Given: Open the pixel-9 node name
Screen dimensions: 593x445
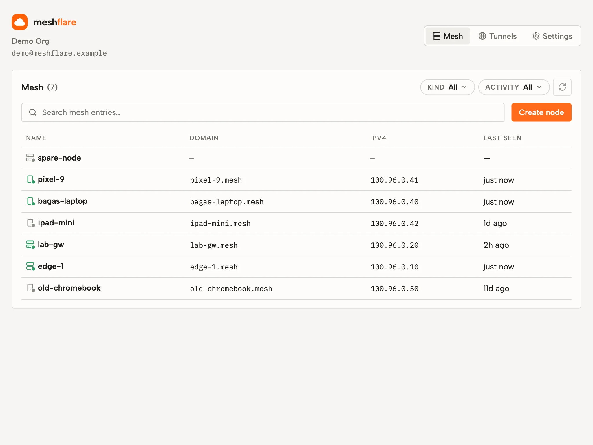Looking at the screenshot, I should (51, 179).
